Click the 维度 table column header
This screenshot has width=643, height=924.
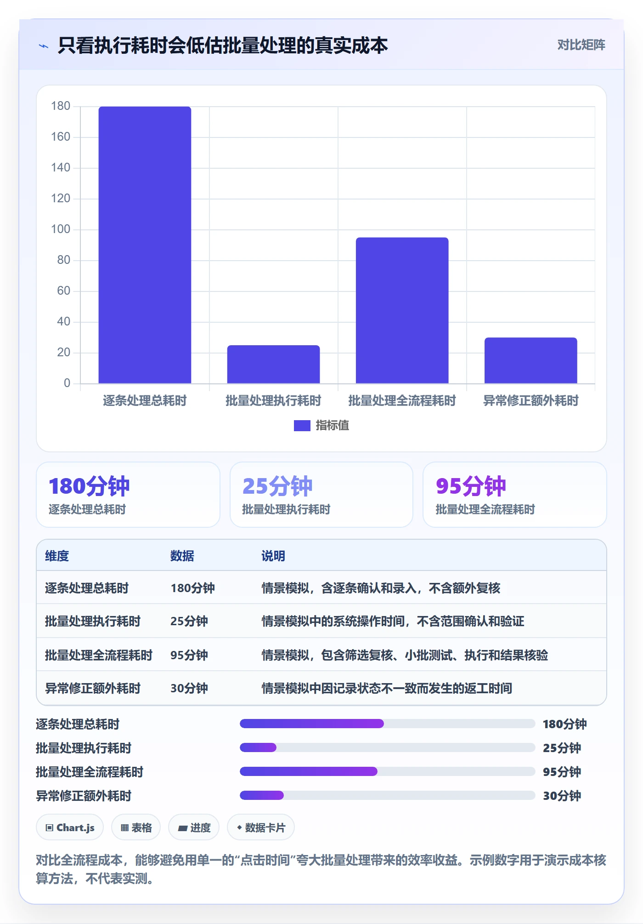click(x=57, y=556)
